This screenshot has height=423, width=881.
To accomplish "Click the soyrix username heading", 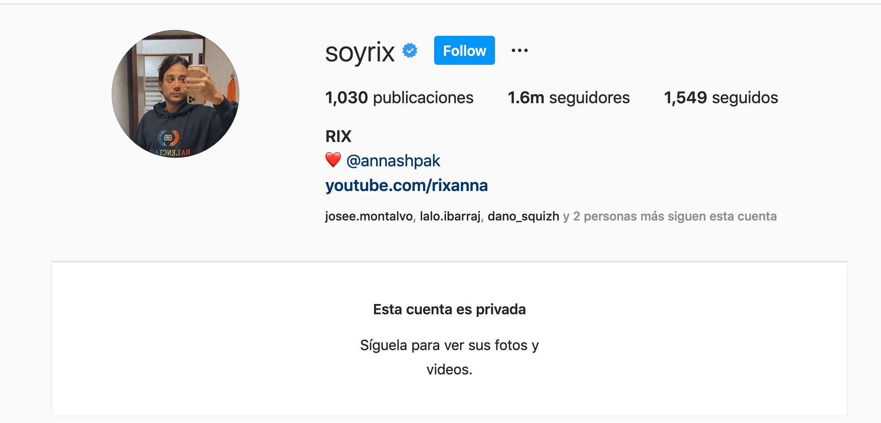I will coord(360,52).
